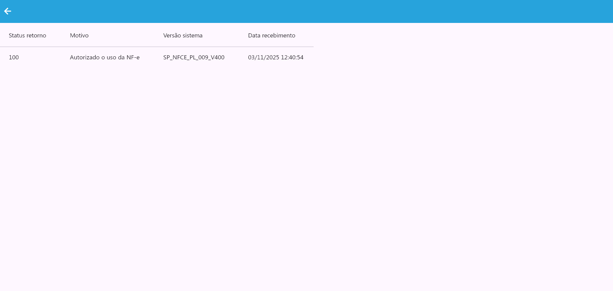Click the Status retorno column header
This screenshot has height=291, width=613.
point(27,35)
